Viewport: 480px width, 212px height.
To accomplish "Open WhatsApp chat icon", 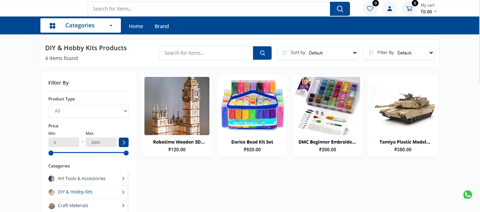I will pyautogui.click(x=467, y=194).
